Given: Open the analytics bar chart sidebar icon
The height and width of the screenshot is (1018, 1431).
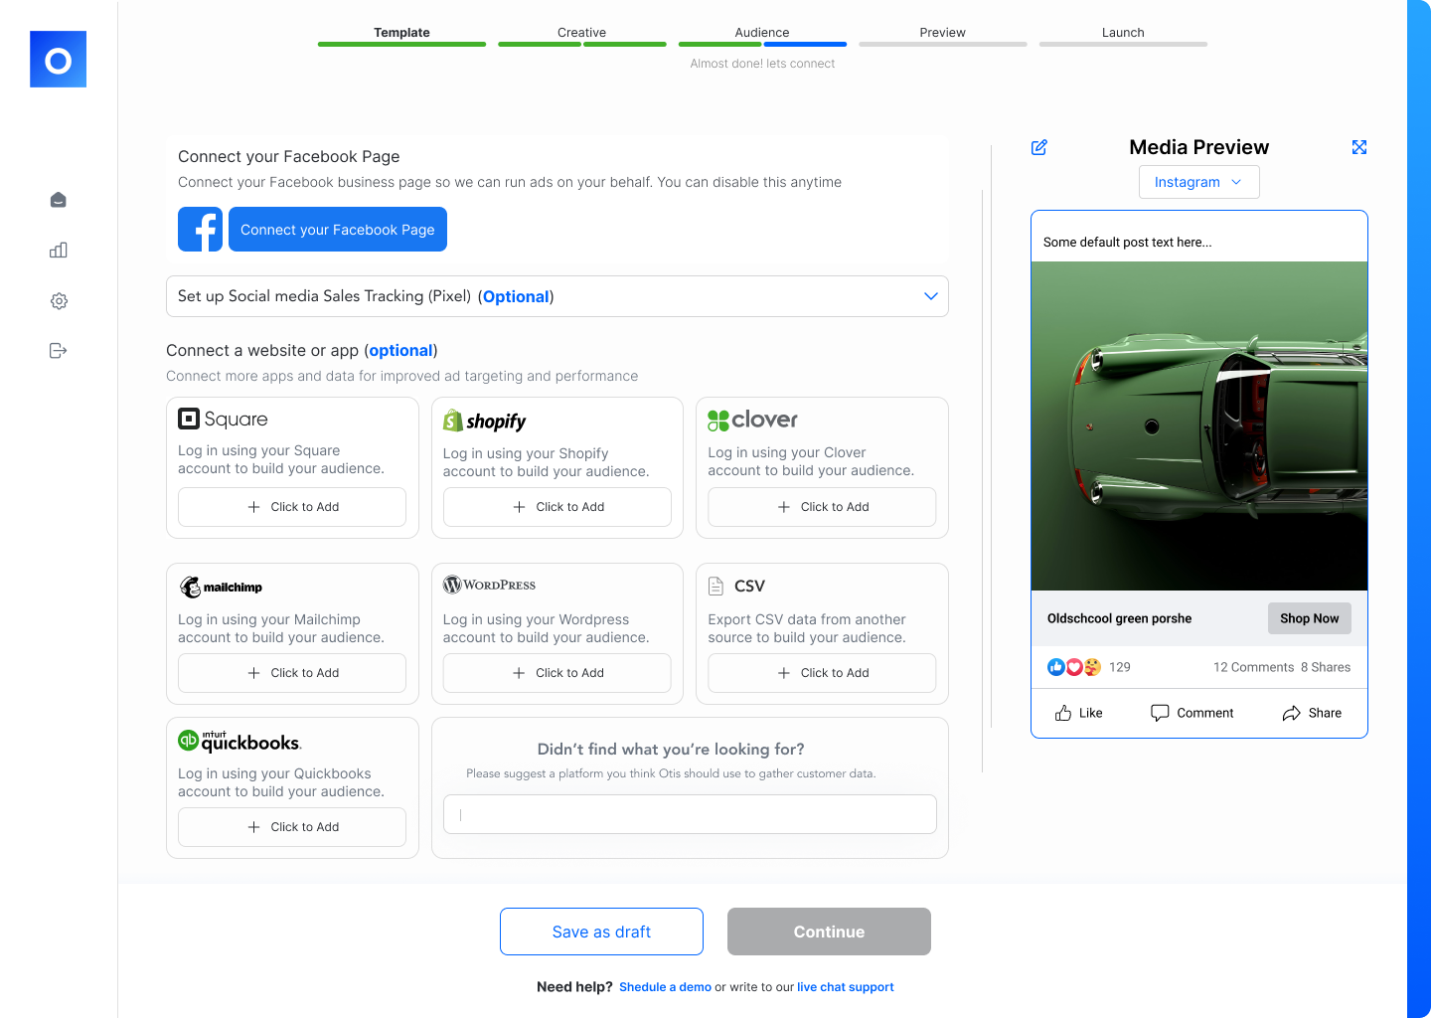Looking at the screenshot, I should click(x=59, y=250).
